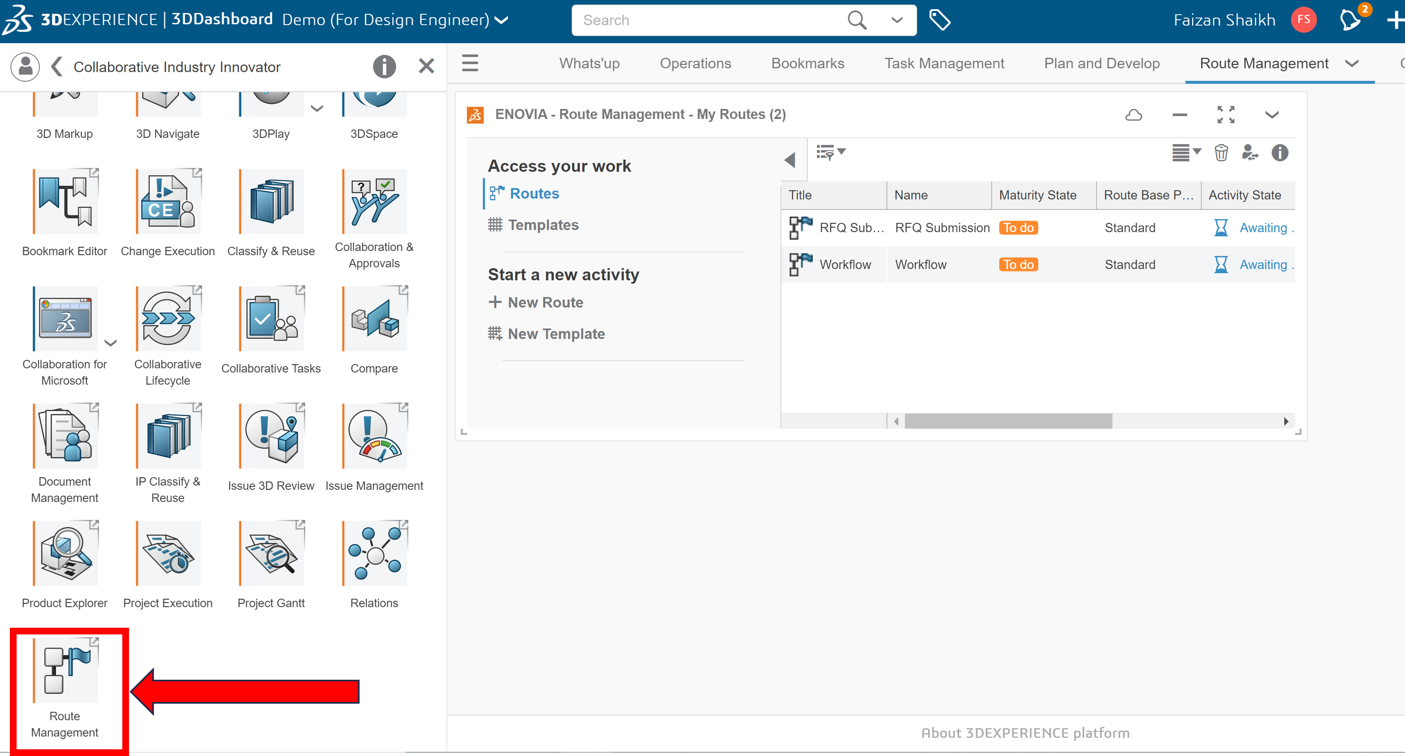Viewport: 1405px width, 756px height.
Task: Click scrollbar right arrow in routes table
Action: pos(1286,421)
